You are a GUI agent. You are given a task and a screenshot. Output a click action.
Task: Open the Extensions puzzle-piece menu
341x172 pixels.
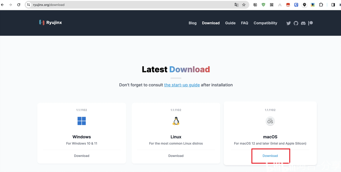click(321, 5)
